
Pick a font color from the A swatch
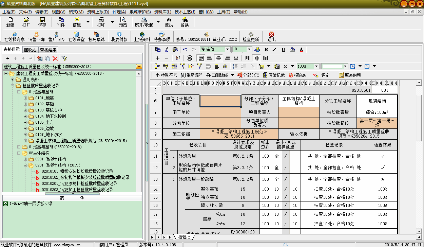pyautogui.click(x=301, y=50)
